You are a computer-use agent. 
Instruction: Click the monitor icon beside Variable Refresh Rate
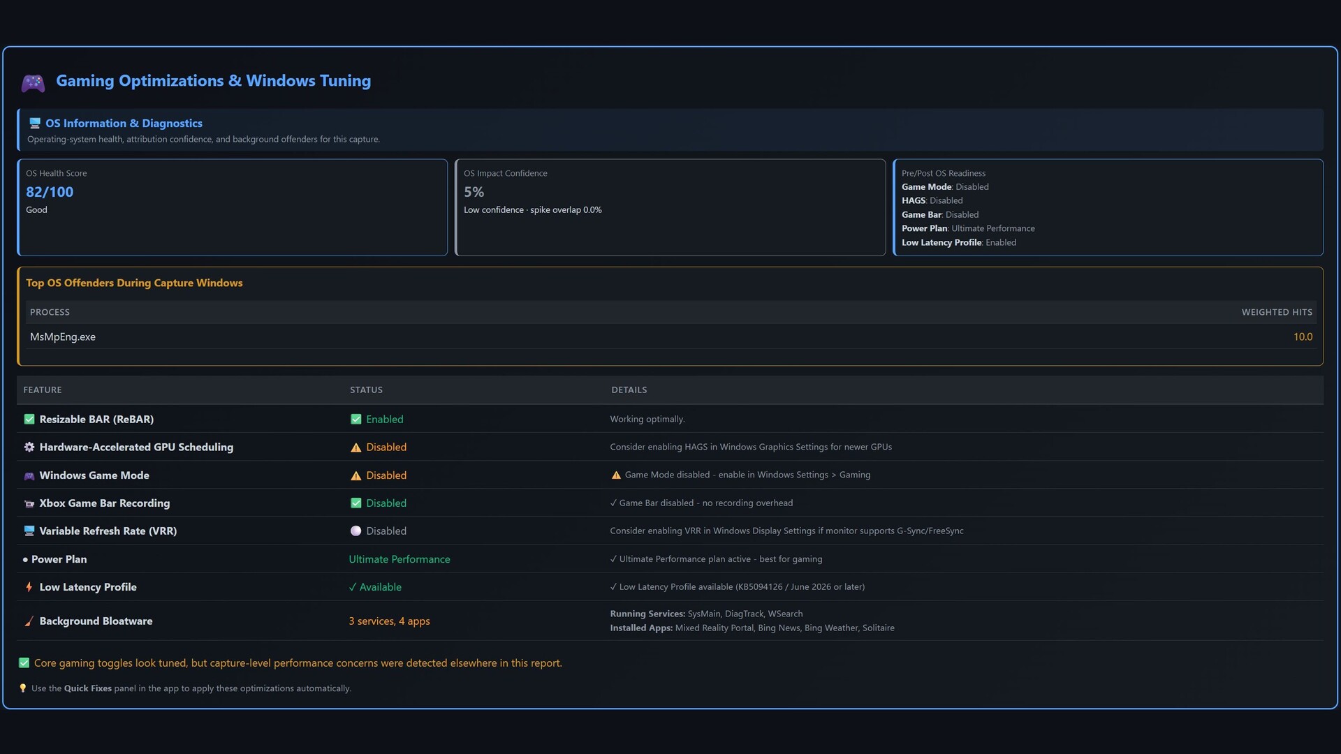(29, 531)
